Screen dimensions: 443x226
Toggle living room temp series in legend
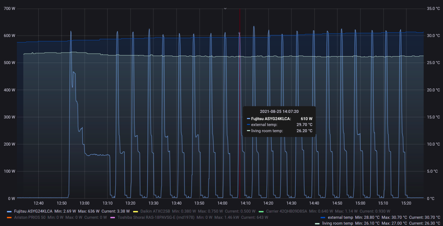coord(338,223)
